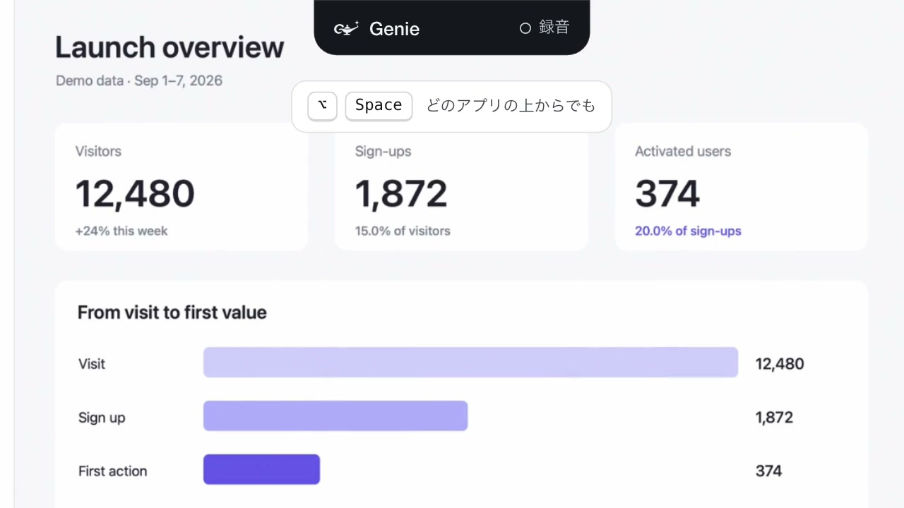
Task: Click the Launch overview heading
Action: [x=169, y=47]
